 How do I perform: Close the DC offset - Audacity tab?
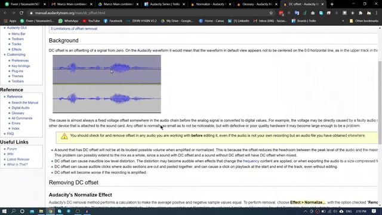click(322, 4)
